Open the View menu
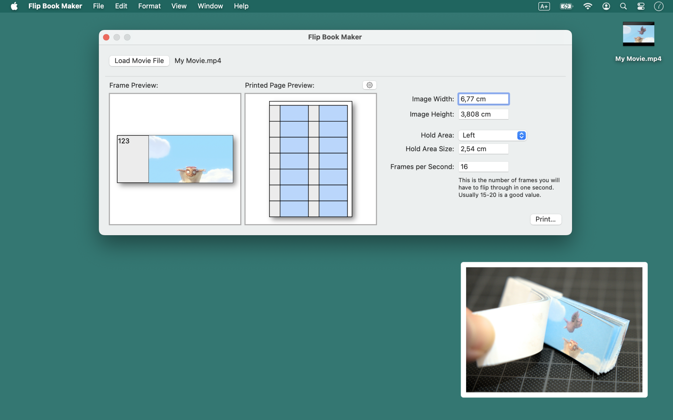 point(179,6)
